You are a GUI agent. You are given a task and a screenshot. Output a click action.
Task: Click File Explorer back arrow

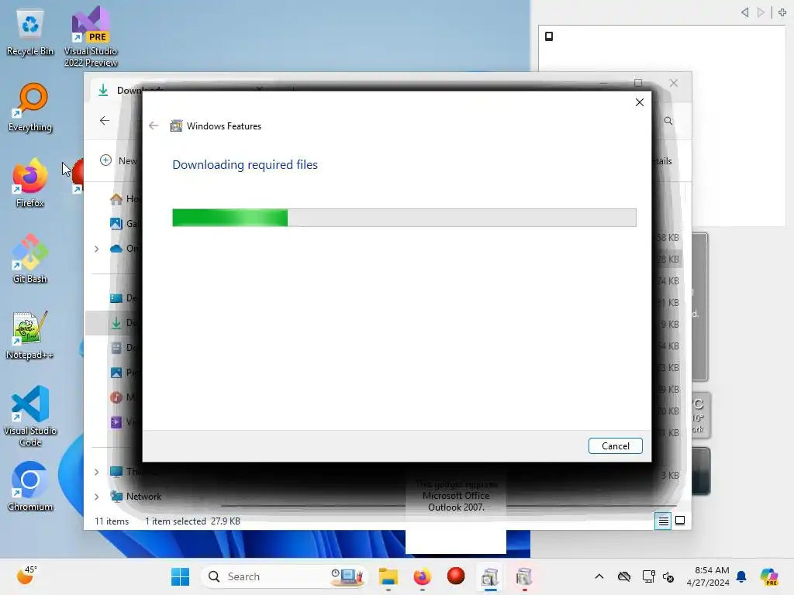(105, 120)
